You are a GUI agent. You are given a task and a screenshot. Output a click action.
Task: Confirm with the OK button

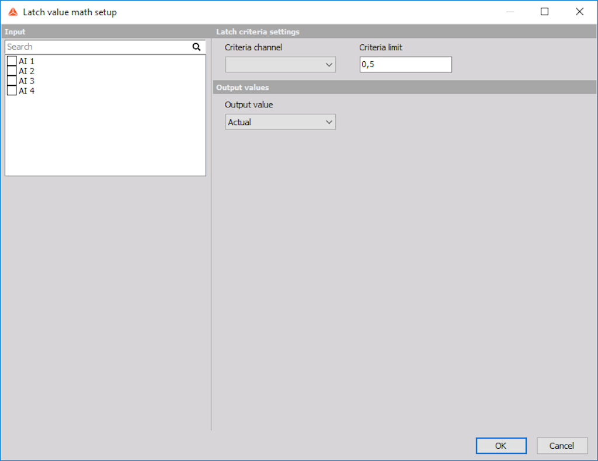[500, 446]
